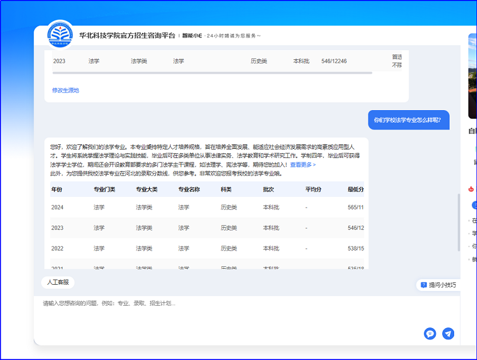Select the 2024 row in score table
The width and height of the screenshot is (477, 360).
58,208
